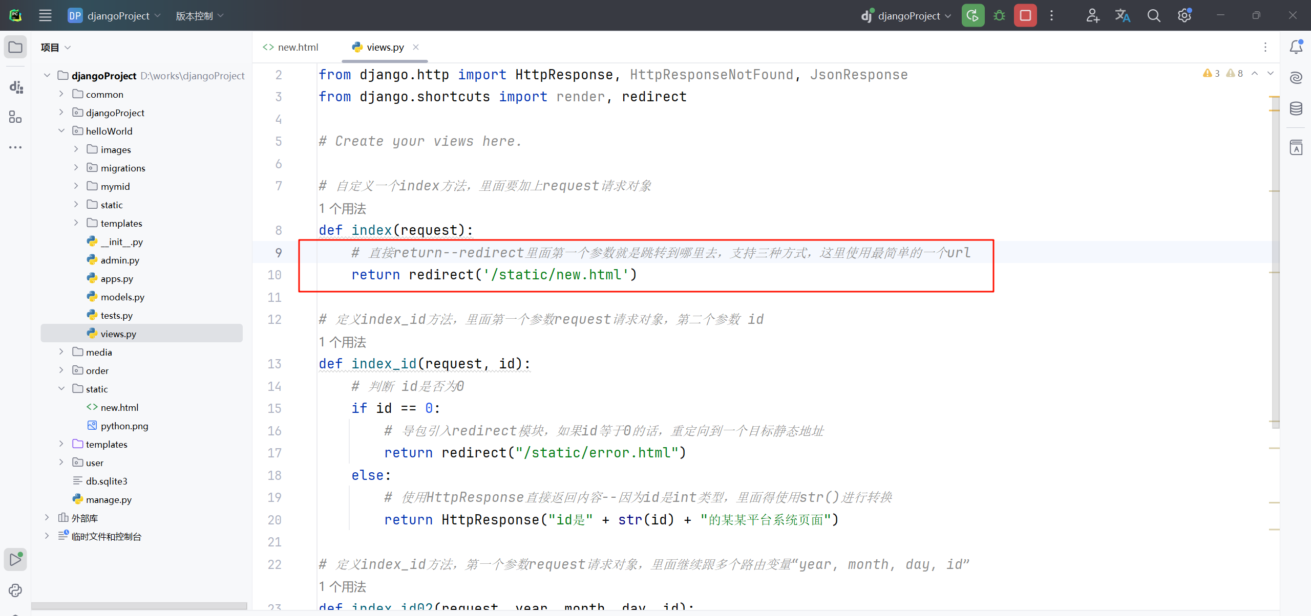Viewport: 1311px width, 616px height.
Task: Show more tool windows ellipsis
Action: point(15,147)
